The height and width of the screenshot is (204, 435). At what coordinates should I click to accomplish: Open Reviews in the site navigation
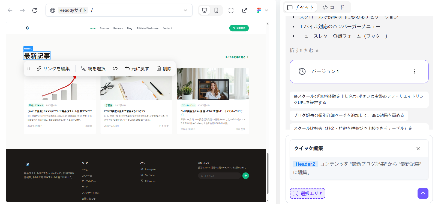pyautogui.click(x=118, y=28)
